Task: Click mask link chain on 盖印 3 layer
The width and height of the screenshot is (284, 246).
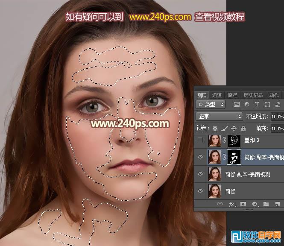Action: point(224,140)
